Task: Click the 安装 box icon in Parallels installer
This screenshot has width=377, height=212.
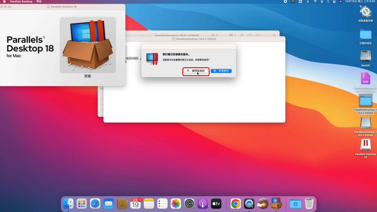Action: [x=88, y=45]
